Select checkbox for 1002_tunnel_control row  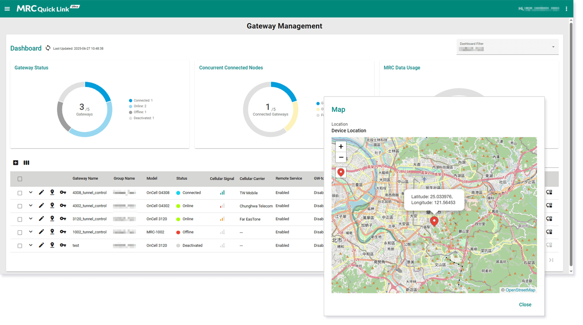[20, 232]
